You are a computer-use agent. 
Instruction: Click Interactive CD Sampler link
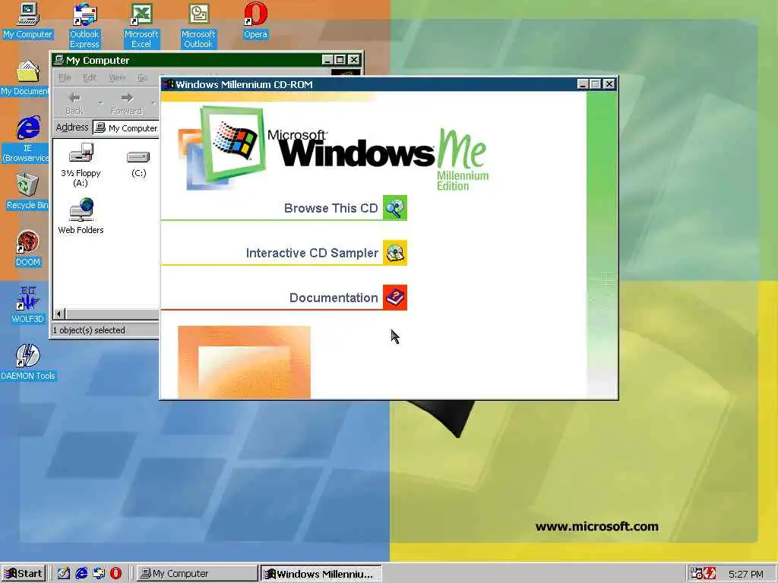click(x=312, y=253)
